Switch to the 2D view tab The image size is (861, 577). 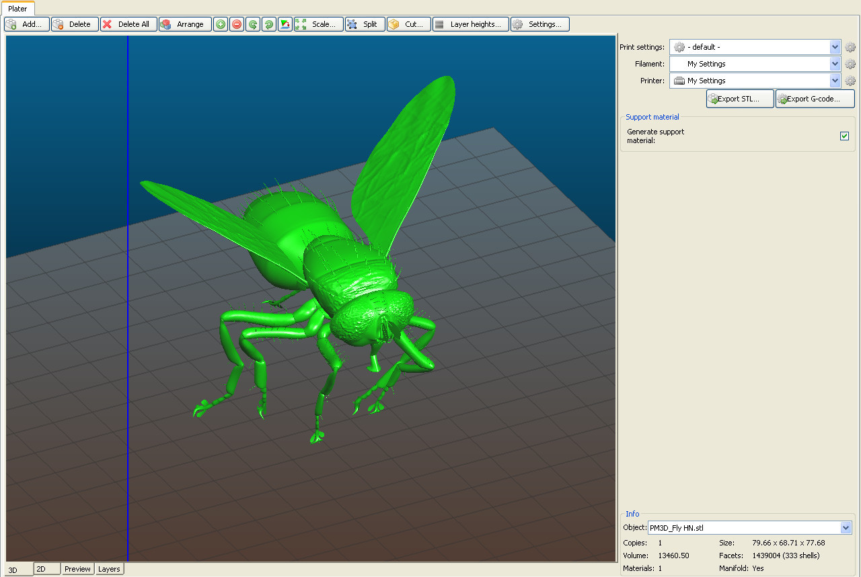pyautogui.click(x=47, y=569)
